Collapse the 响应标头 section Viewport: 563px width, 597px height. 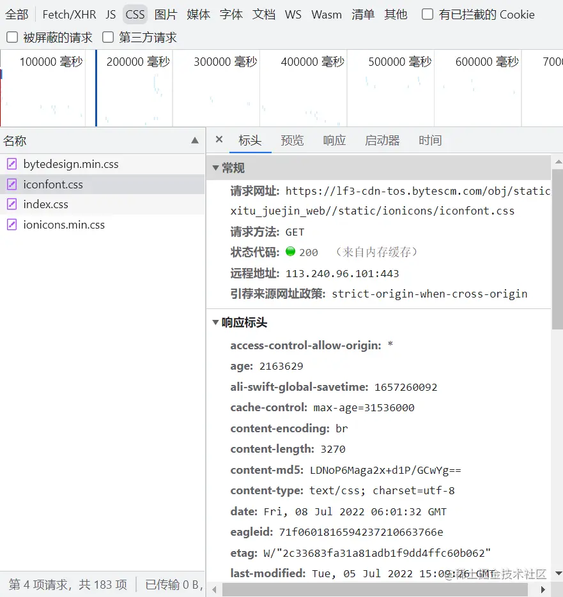[x=215, y=322]
